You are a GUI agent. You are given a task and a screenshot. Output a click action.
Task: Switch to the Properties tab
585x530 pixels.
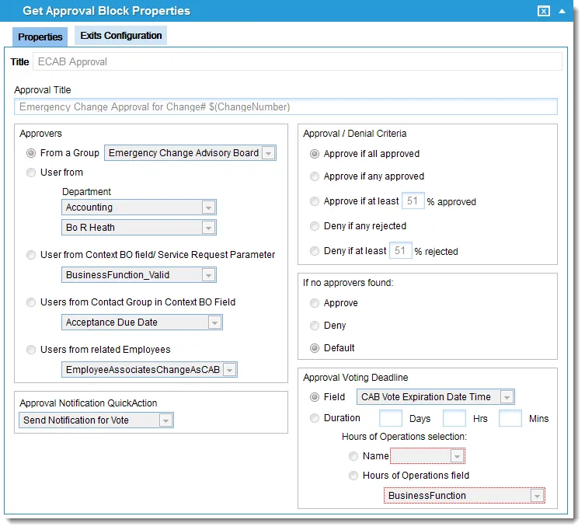[40, 37]
